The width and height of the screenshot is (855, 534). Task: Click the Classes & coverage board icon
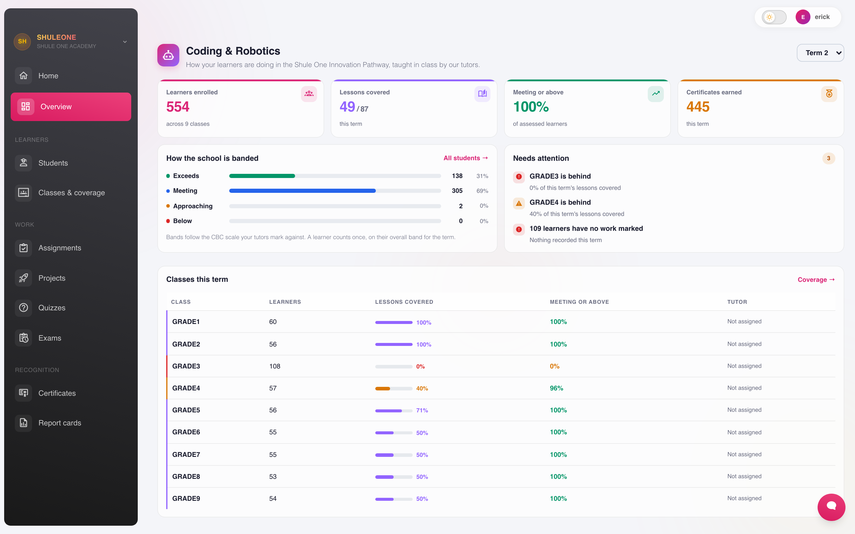click(23, 193)
